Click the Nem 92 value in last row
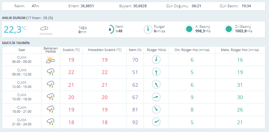Image resolution: width=269 pixels, height=132 pixels. tap(135, 122)
